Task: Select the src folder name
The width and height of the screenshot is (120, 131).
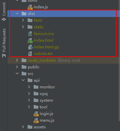Action: point(31,74)
